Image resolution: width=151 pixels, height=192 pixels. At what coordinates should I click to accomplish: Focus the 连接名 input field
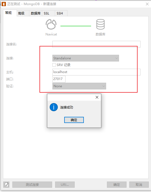(96, 44)
